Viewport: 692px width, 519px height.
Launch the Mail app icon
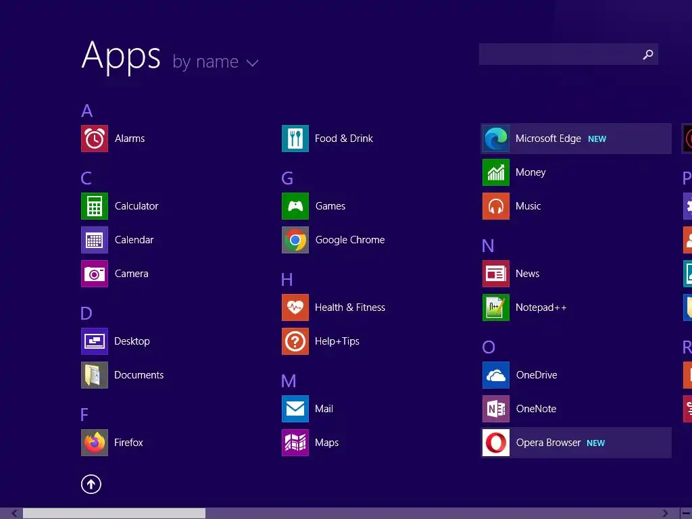tap(295, 409)
